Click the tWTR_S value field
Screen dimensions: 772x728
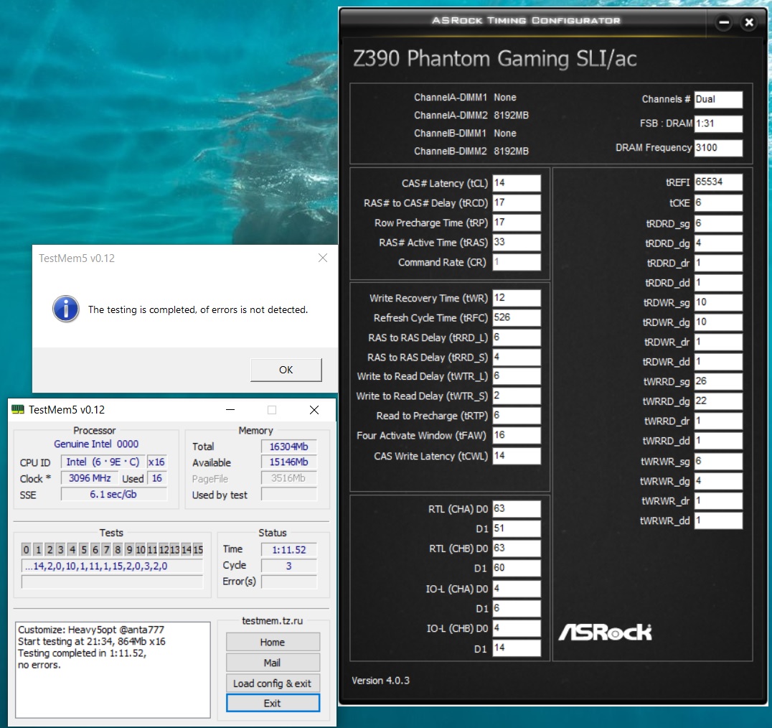click(517, 396)
